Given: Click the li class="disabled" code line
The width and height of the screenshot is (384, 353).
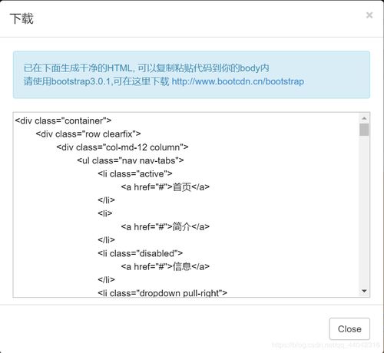Looking at the screenshot, I should point(141,253).
